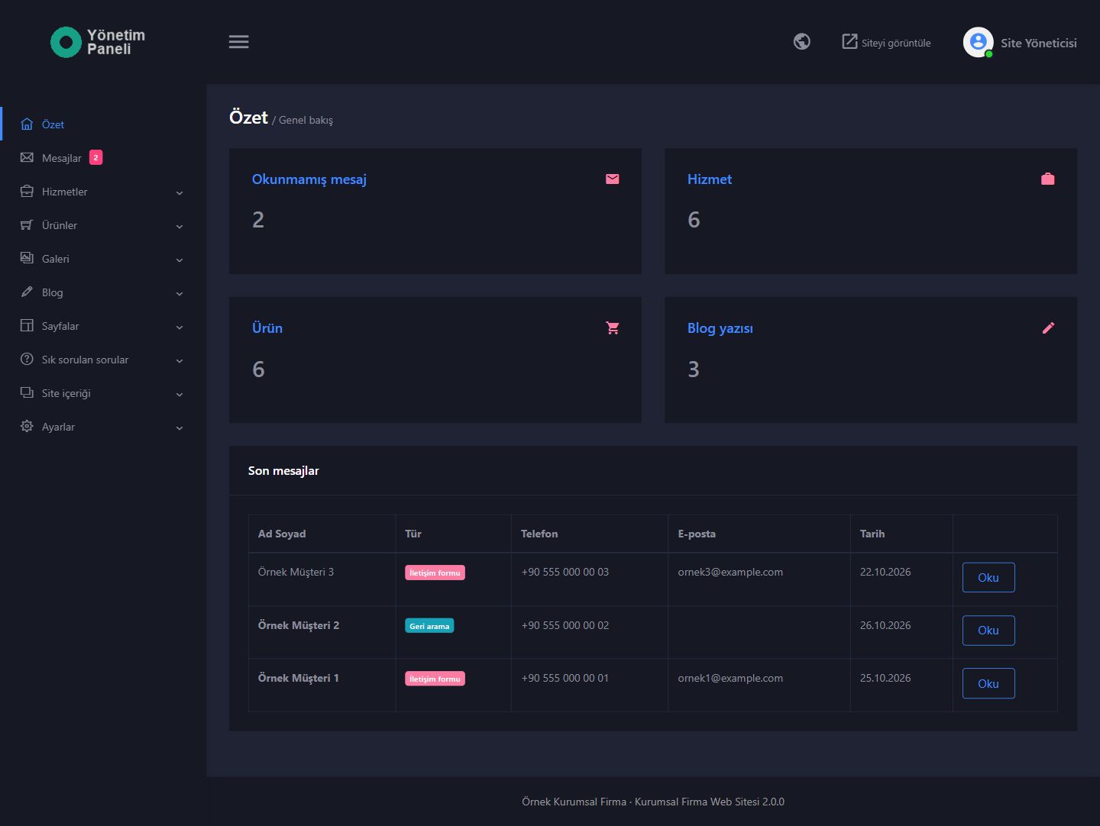This screenshot has width=1100, height=826.
Task: Click the Özet home icon in sidebar
Action: pyautogui.click(x=27, y=124)
